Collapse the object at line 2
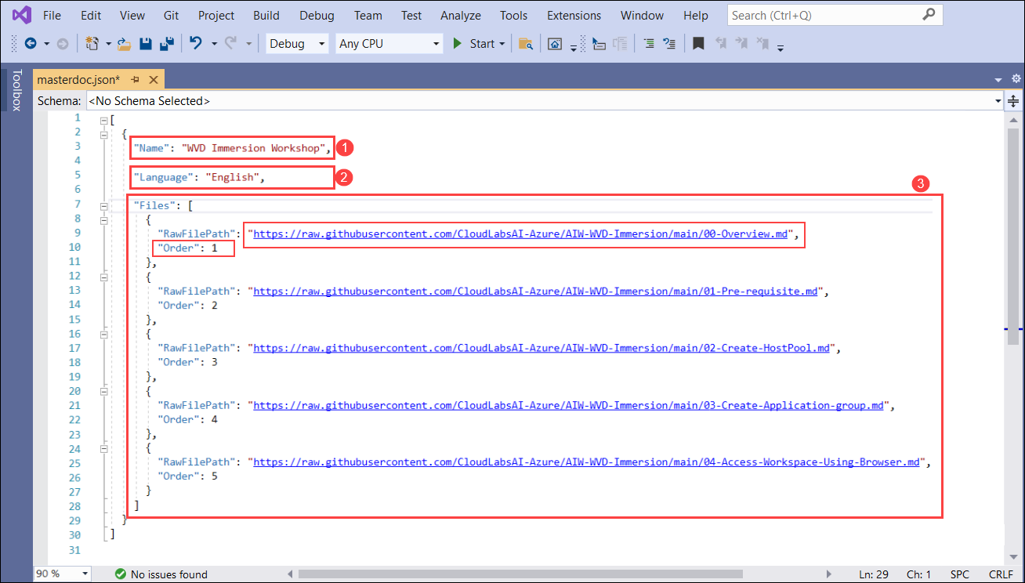Screen dimensions: 1025x583 click(103, 134)
